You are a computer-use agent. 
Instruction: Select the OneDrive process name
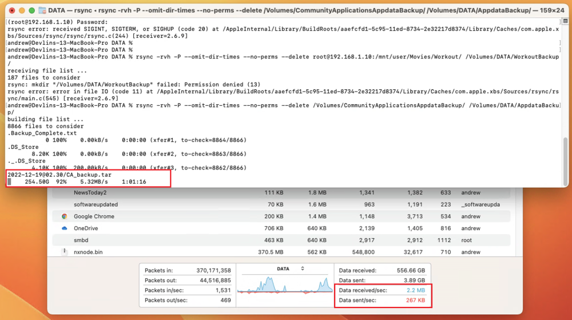(x=86, y=228)
